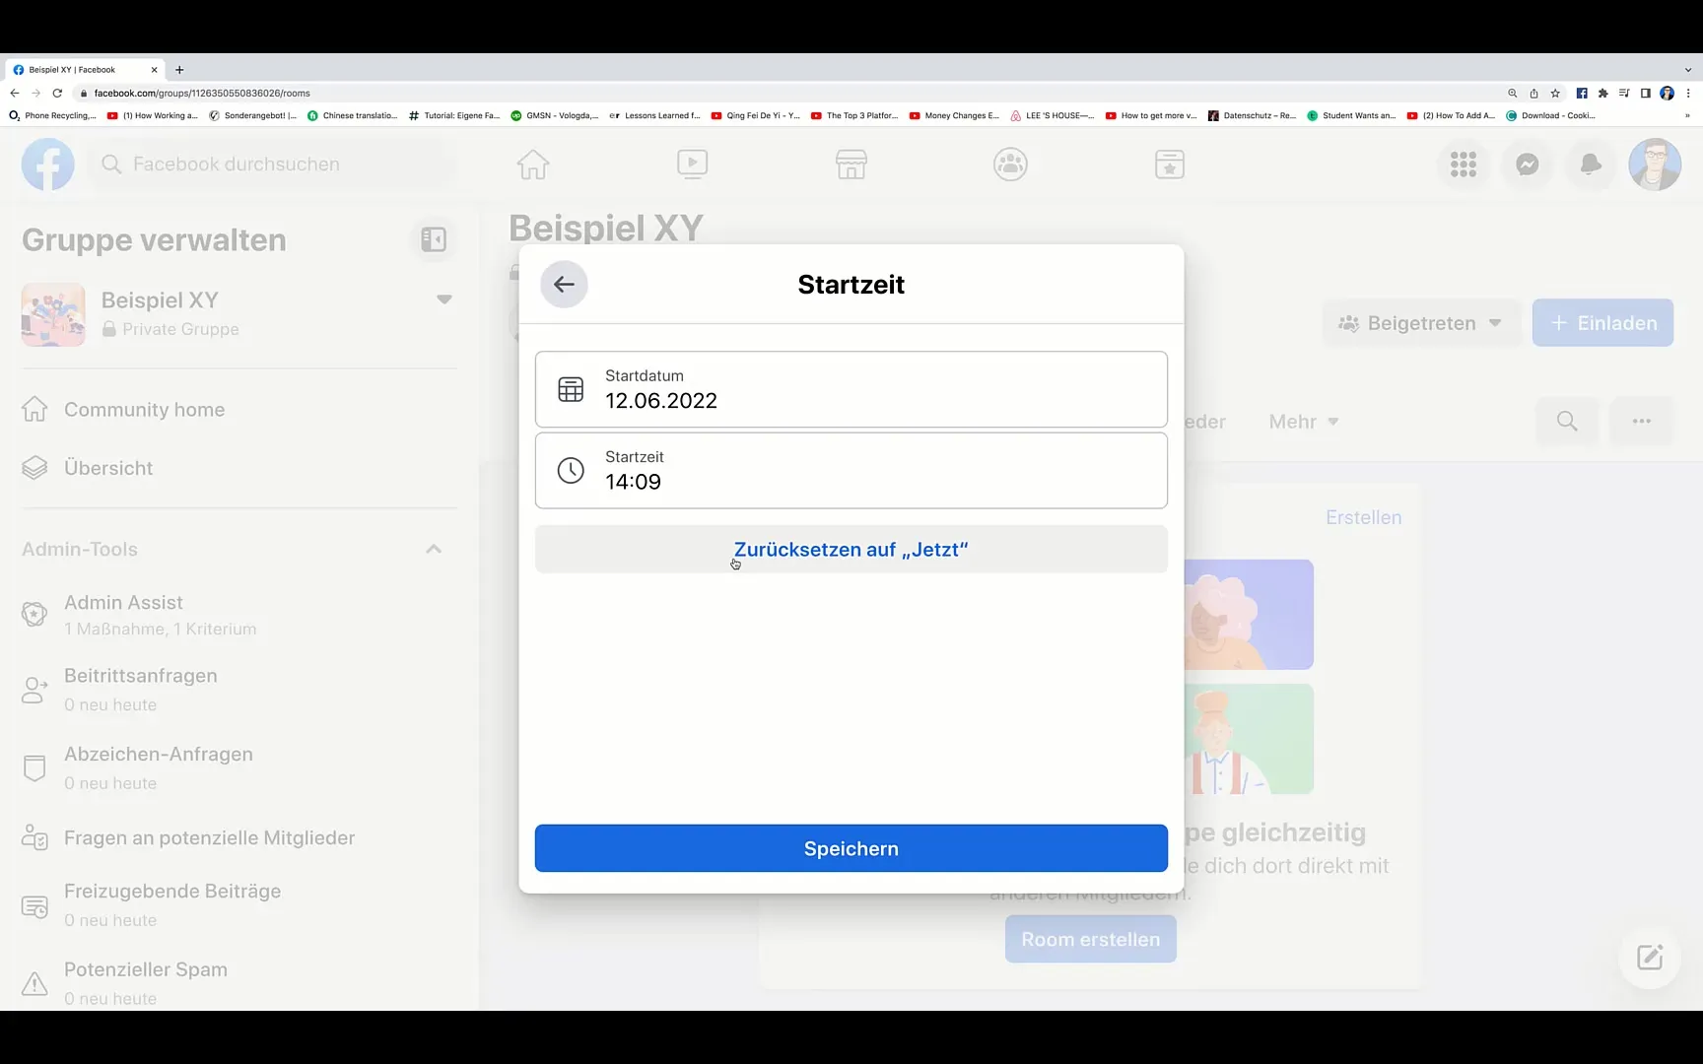Open Beitrittsanfragen in Admin-Tools
Screen dimensions: 1703x1064
239,690
